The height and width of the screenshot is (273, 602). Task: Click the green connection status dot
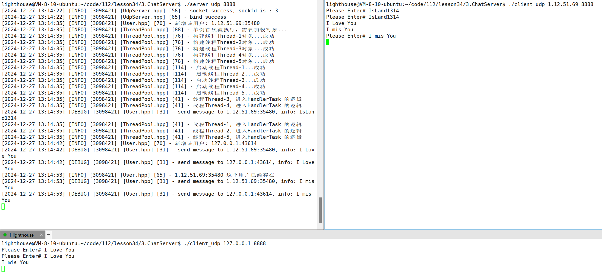pyautogui.click(x=5, y=235)
